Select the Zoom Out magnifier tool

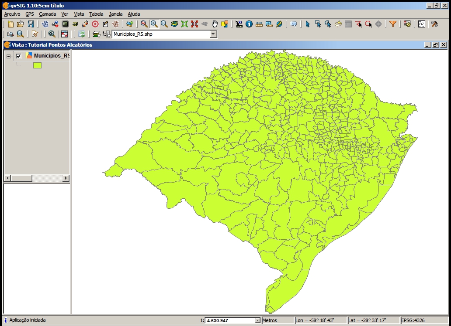164,24
